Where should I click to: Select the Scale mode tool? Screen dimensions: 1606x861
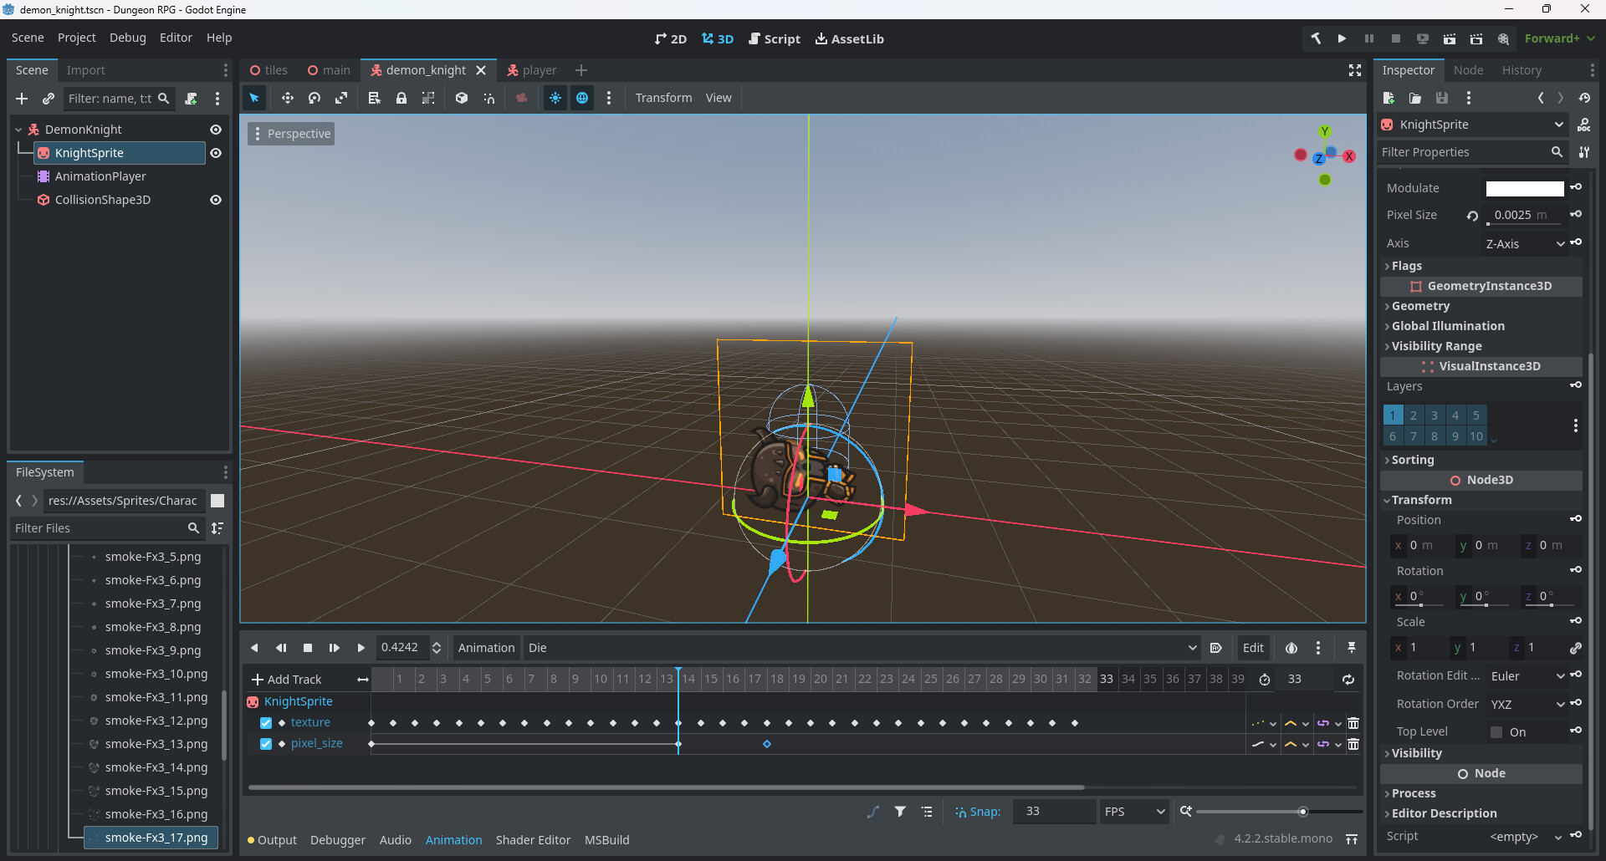coord(341,98)
